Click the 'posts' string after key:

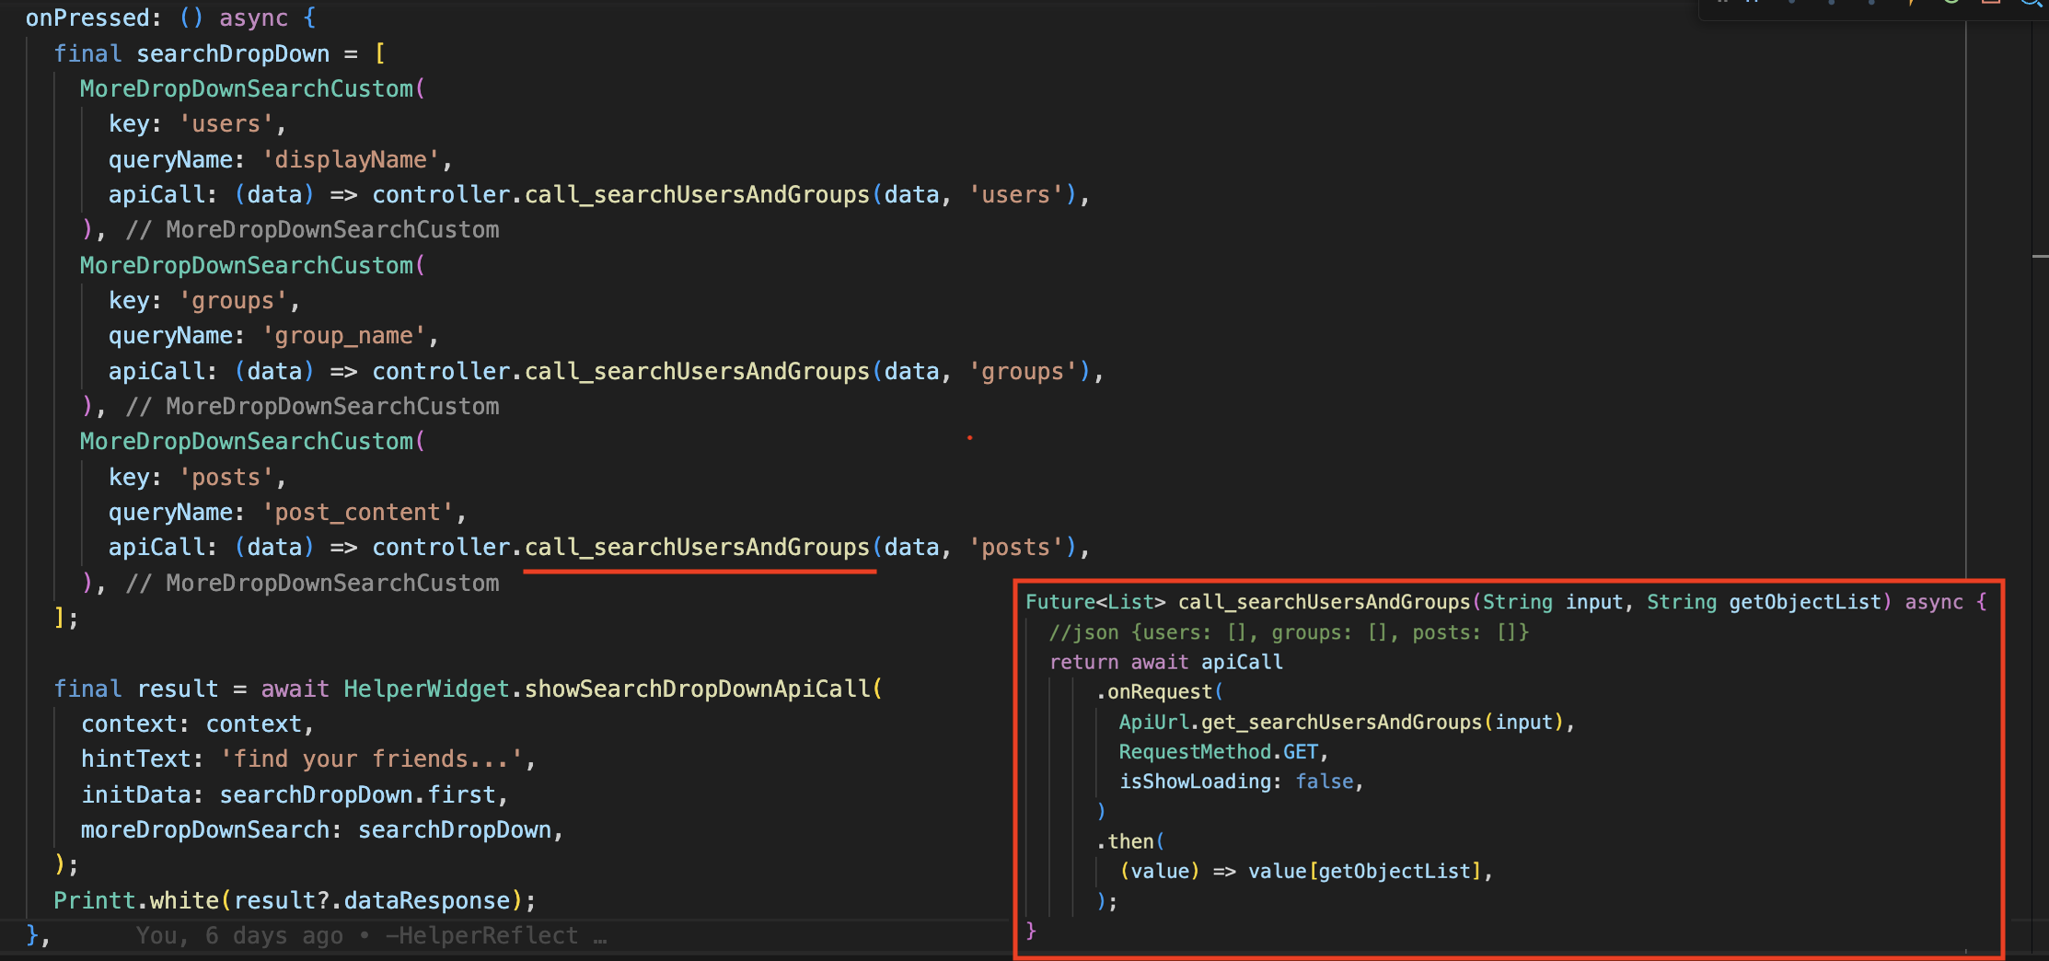click(x=226, y=477)
